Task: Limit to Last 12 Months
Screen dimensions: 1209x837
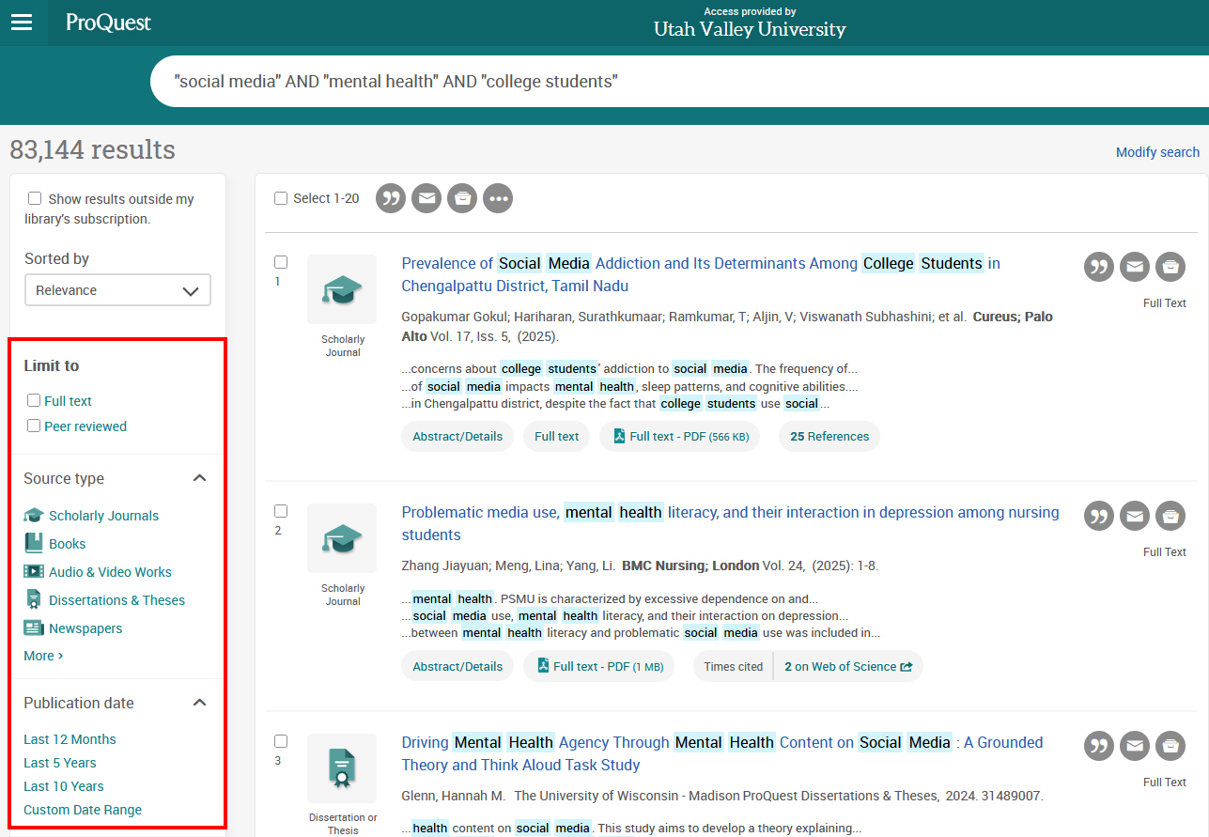Action: point(70,739)
